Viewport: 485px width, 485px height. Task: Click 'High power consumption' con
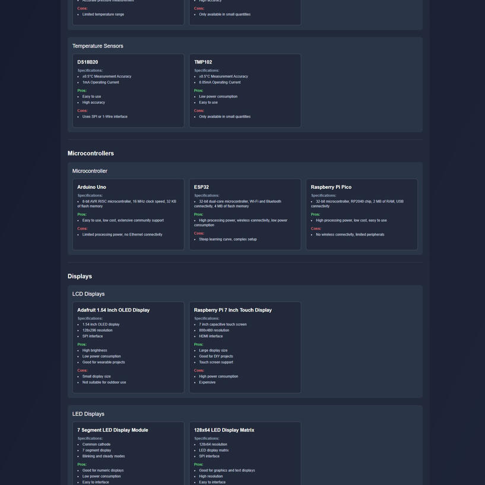click(218, 376)
